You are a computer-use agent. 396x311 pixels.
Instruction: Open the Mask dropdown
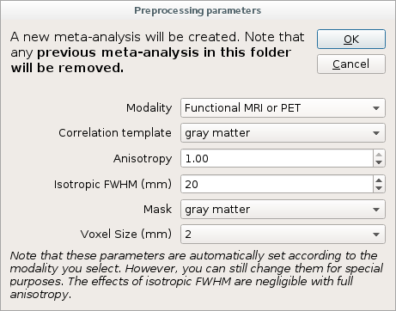coord(283,210)
